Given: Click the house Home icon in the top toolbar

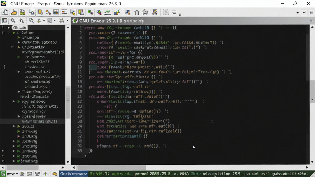Looking at the screenshot, I should (x=137, y=12).
